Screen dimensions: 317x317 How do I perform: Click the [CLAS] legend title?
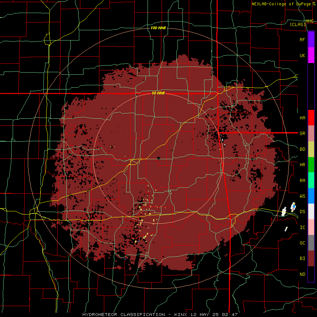298,25
